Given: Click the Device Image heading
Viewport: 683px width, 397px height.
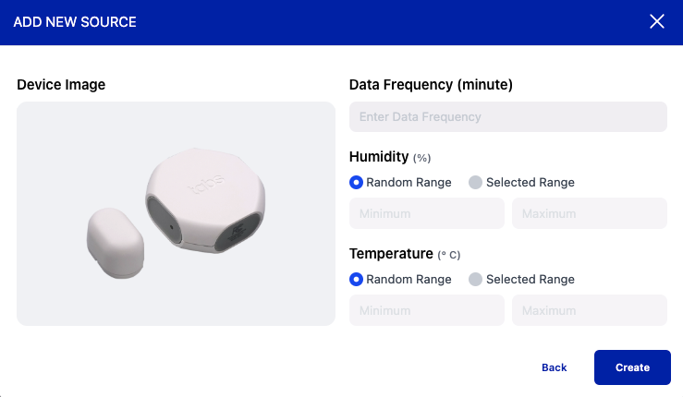Looking at the screenshot, I should [61, 85].
